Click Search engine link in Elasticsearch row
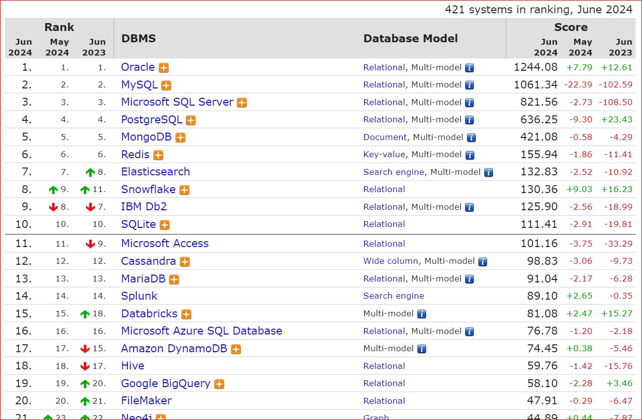 (x=394, y=172)
